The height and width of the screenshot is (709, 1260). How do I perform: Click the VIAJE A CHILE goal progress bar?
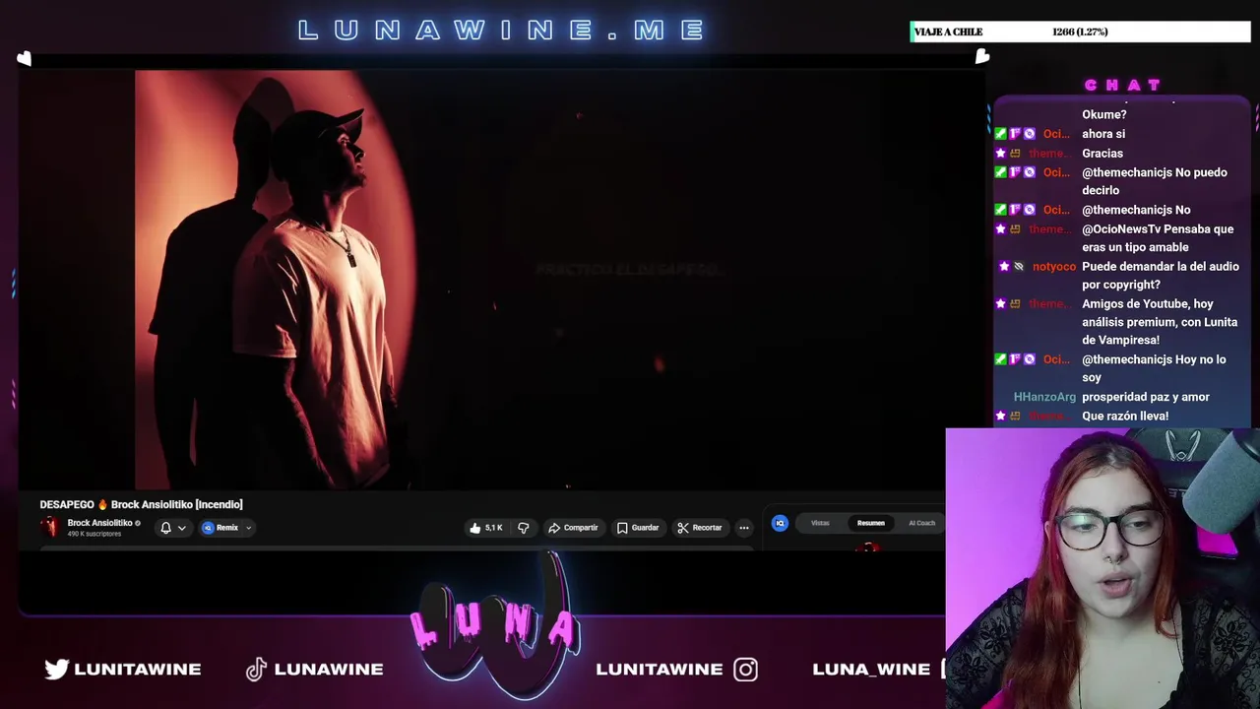pos(1080,32)
